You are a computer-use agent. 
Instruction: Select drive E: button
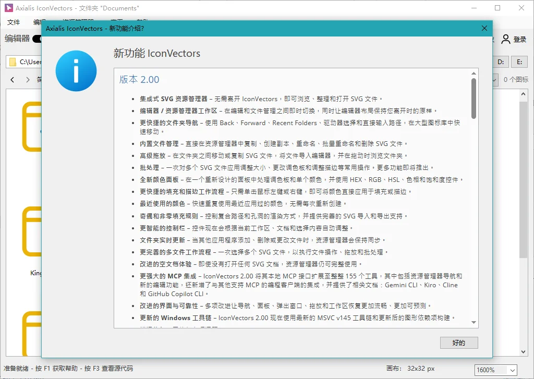(x=519, y=62)
